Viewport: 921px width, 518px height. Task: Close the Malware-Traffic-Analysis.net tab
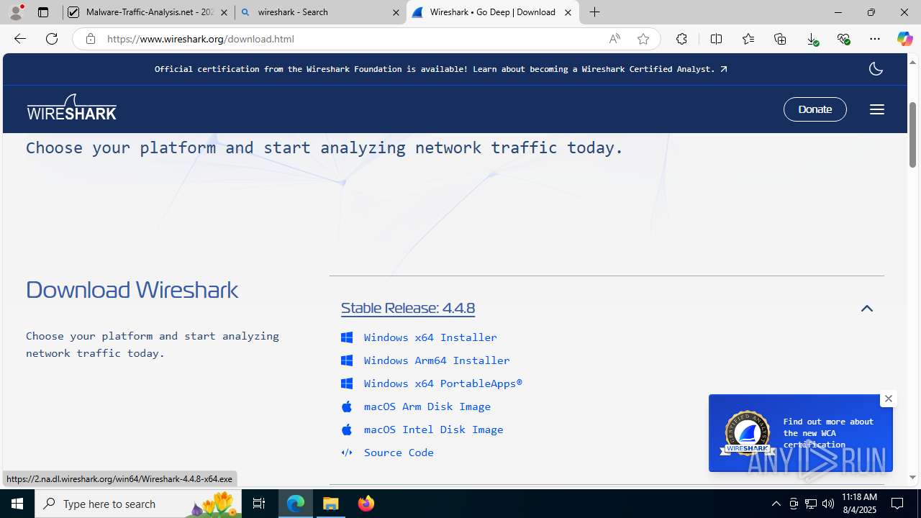coord(224,12)
